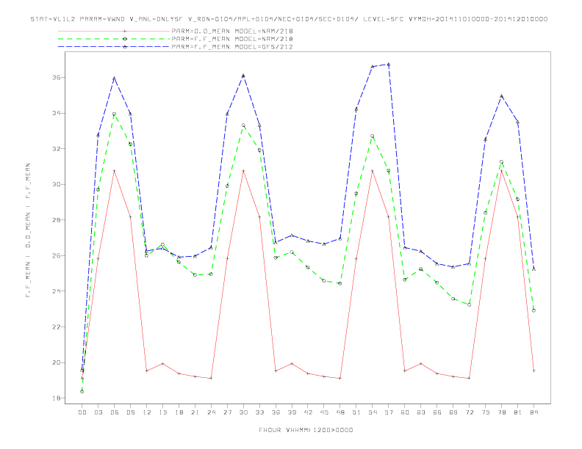The height and width of the screenshot is (449, 582).
Task: Click x-axis forecast hour label 18
Action: coord(179,412)
